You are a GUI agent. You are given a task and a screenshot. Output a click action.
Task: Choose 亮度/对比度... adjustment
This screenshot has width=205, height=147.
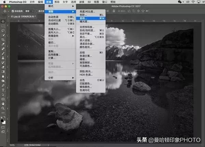(x=91, y=12)
